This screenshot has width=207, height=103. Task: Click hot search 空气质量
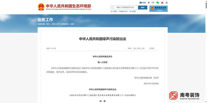click(x=132, y=11)
